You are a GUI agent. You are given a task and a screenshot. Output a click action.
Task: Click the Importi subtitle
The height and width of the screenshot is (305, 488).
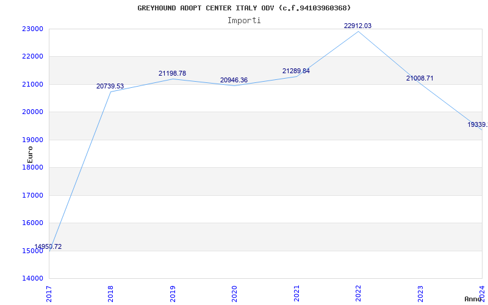244,21
